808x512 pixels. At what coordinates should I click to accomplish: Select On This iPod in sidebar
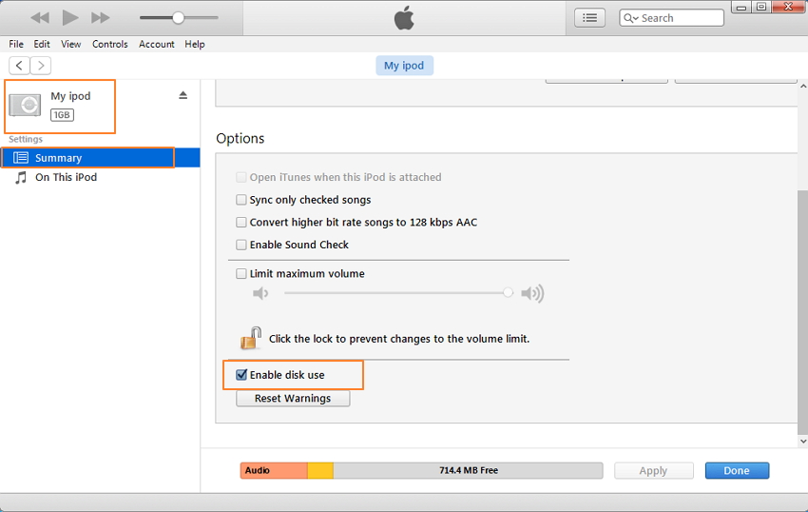[66, 177]
